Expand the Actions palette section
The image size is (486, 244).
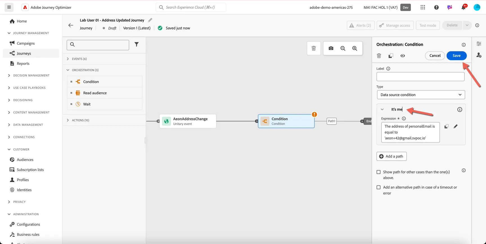point(68,120)
